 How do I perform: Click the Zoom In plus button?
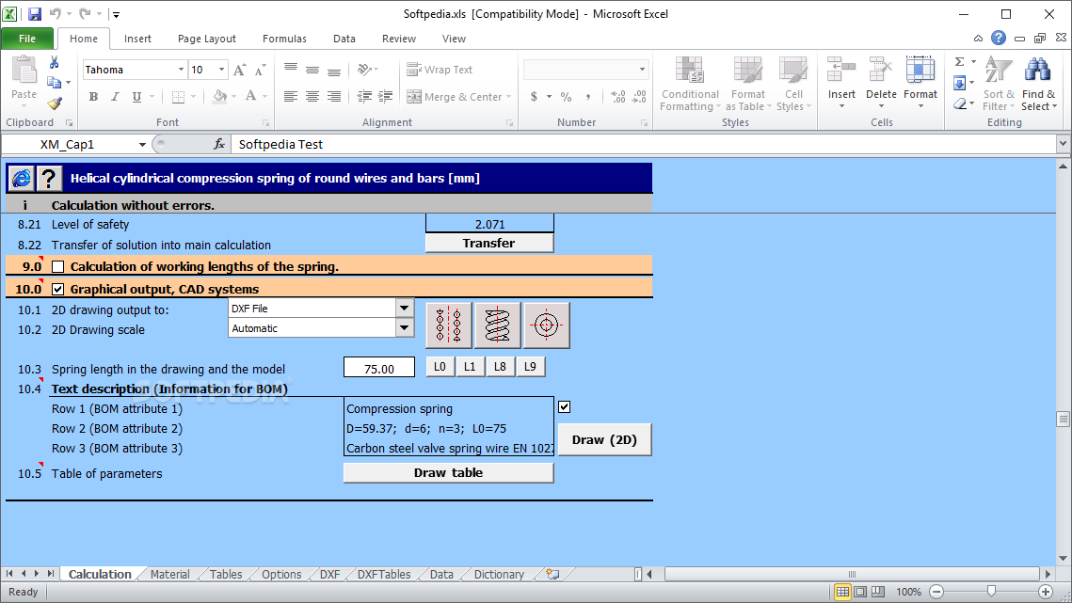pyautogui.click(x=1046, y=592)
